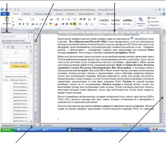Toggle the highlighted Justify alignment button

coord(74,24)
